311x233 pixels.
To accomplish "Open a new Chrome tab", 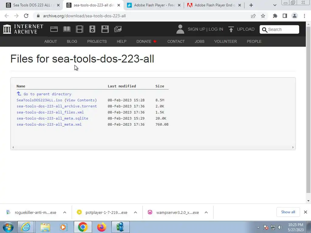I will click(x=251, y=5).
